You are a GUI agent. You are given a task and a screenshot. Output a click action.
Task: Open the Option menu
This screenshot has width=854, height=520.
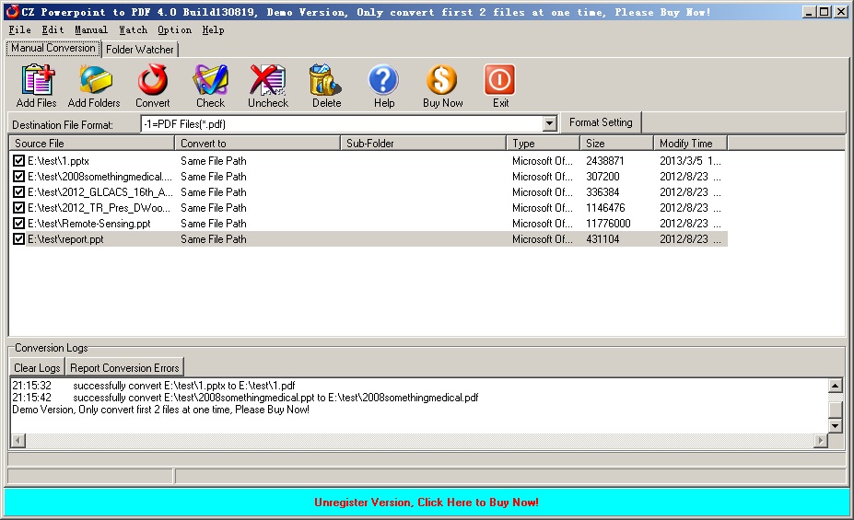tap(174, 30)
